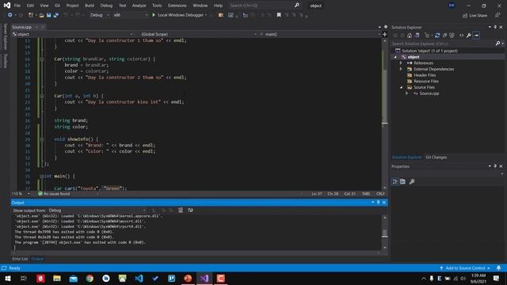Click the bookmark toolbar icon
The image size is (507, 285).
pos(279,15)
